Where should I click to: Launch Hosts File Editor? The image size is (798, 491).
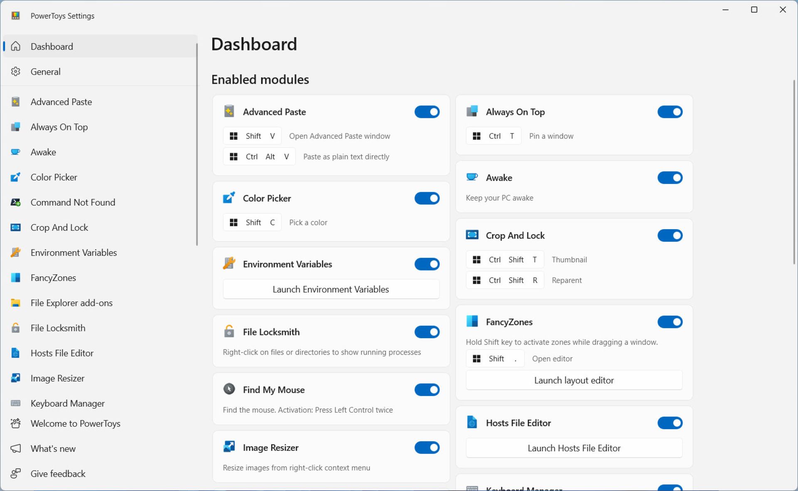click(x=574, y=448)
